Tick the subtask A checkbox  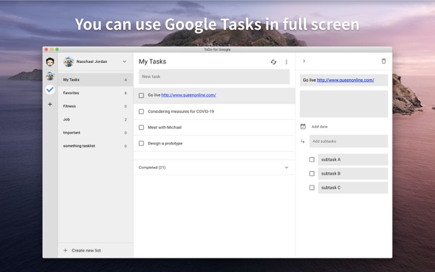pos(312,160)
